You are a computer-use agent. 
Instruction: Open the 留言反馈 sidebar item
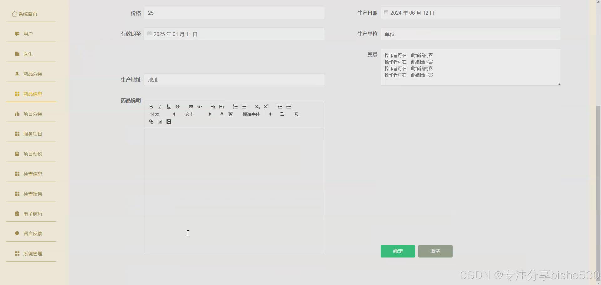pyautogui.click(x=31, y=233)
